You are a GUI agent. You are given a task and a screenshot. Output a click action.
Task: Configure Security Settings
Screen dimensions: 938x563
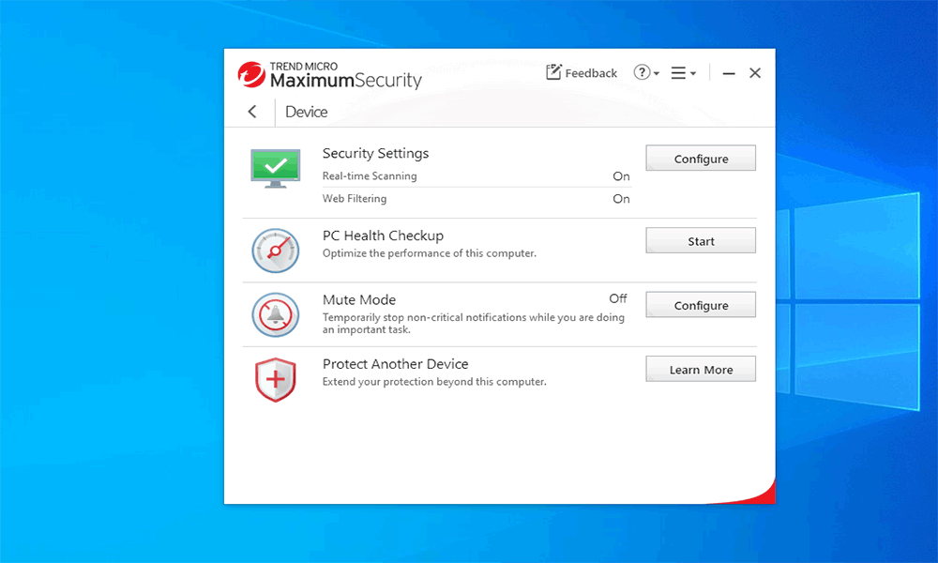(x=701, y=158)
